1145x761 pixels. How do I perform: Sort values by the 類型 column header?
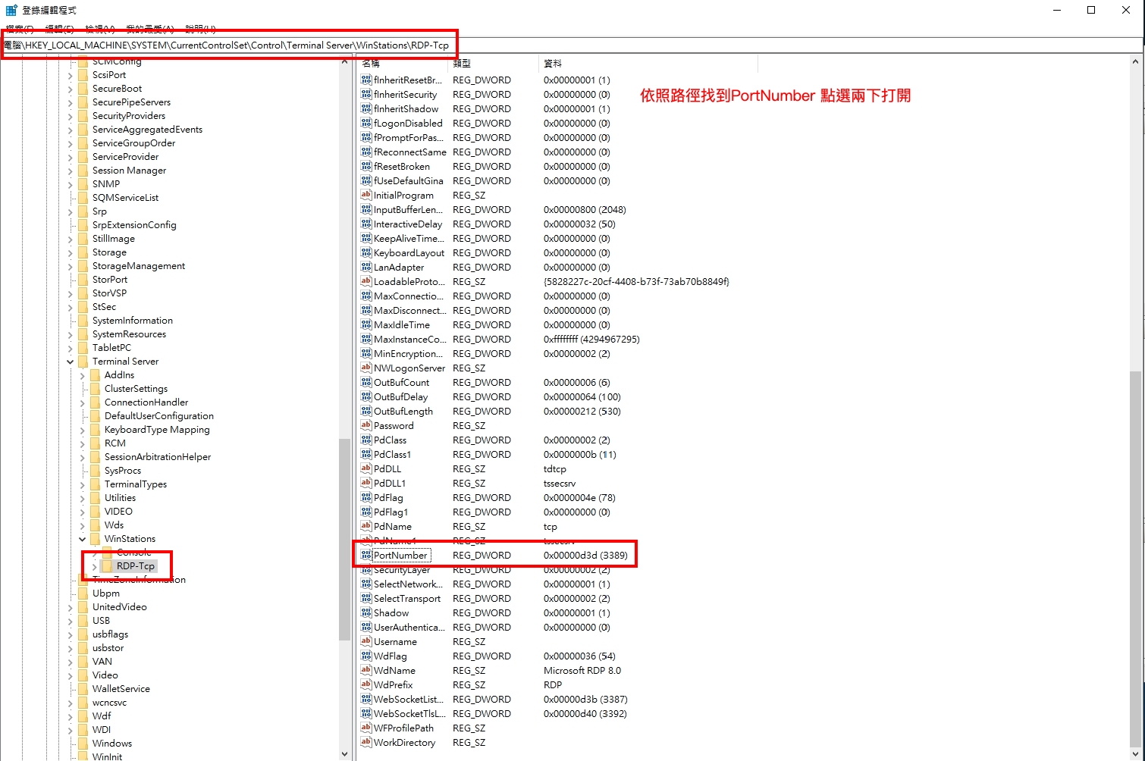pyautogui.click(x=462, y=64)
